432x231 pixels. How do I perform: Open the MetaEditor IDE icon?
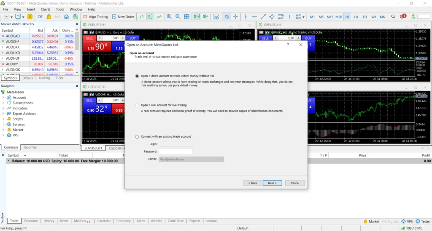coord(40,17)
